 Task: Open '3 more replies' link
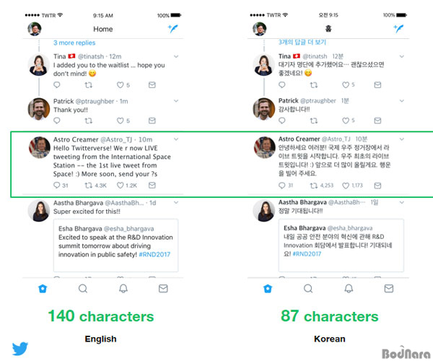click(x=74, y=43)
